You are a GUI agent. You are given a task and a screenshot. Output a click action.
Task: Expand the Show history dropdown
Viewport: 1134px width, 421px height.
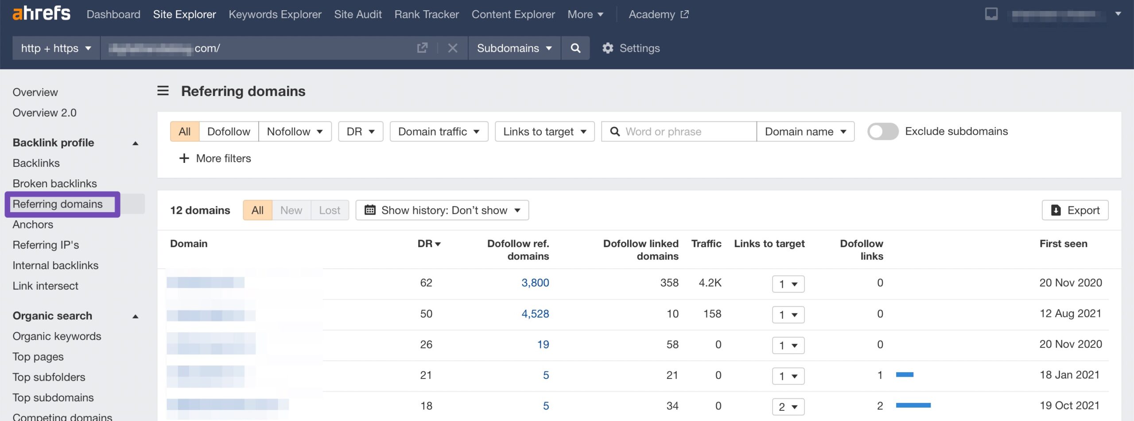click(x=442, y=210)
